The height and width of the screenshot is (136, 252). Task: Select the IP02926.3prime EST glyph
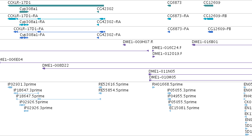26,111
